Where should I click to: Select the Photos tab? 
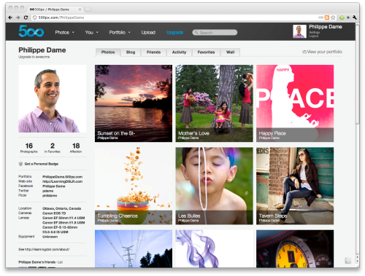click(108, 52)
